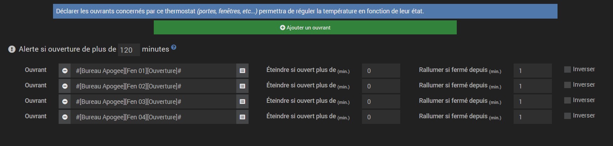Open command picker for Fen 04
This screenshot has width=613, height=146.
point(242,117)
